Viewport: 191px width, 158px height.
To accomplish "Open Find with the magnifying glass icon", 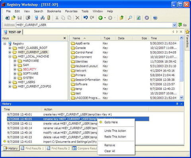I will coord(130,18).
